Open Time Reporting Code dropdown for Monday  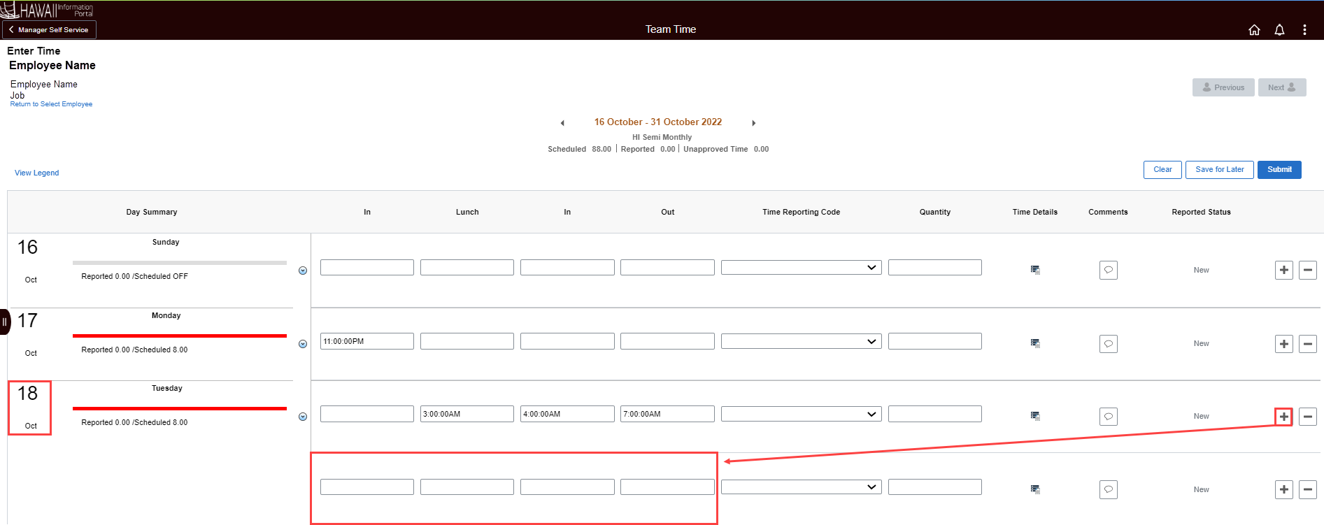(801, 341)
